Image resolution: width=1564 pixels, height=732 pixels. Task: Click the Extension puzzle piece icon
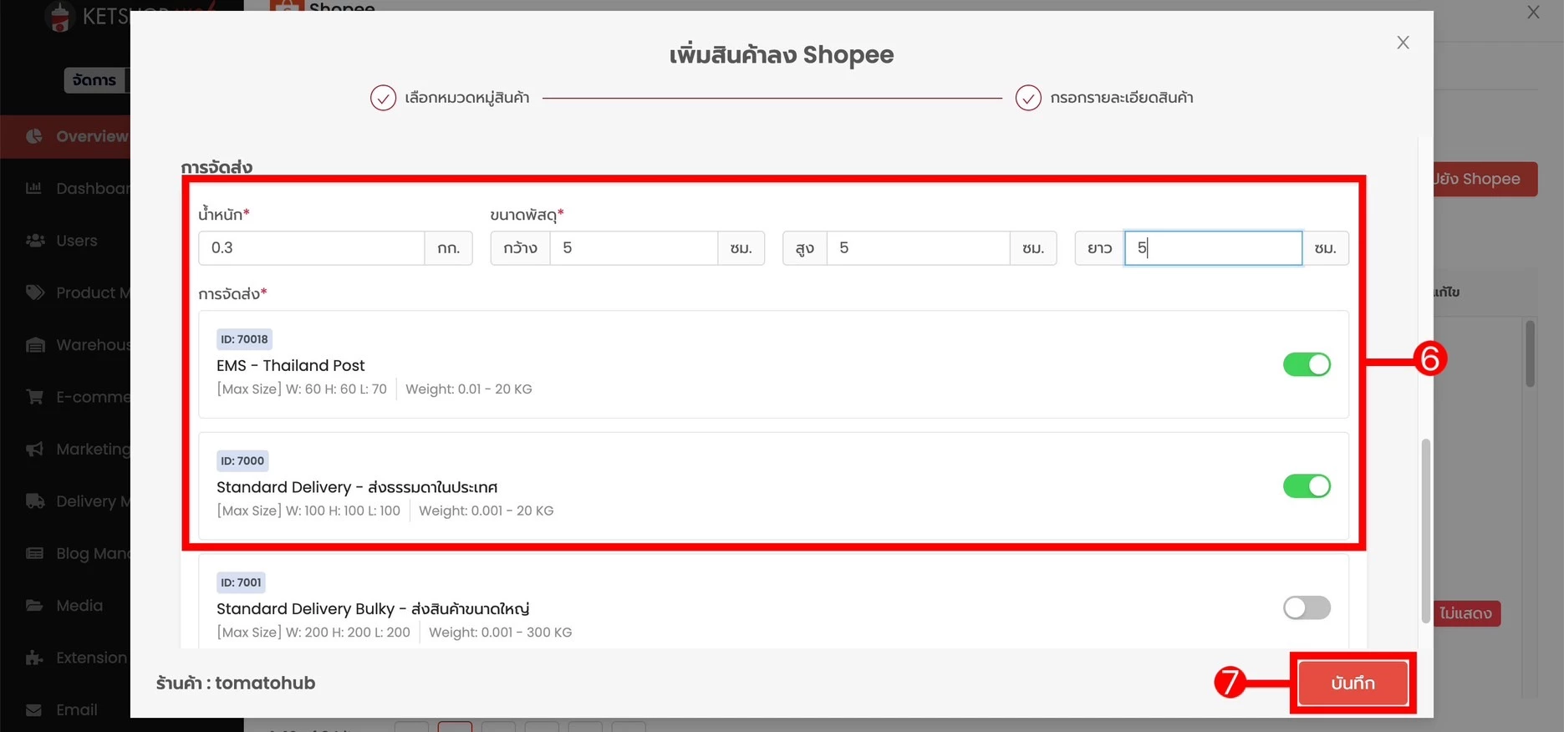click(x=35, y=658)
